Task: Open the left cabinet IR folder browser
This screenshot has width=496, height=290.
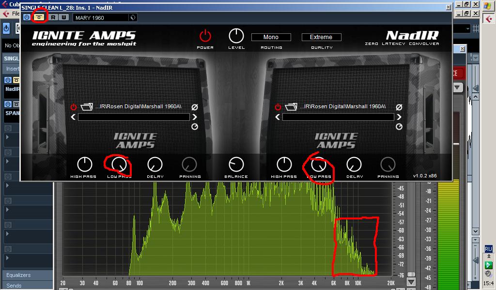Action: (86, 107)
